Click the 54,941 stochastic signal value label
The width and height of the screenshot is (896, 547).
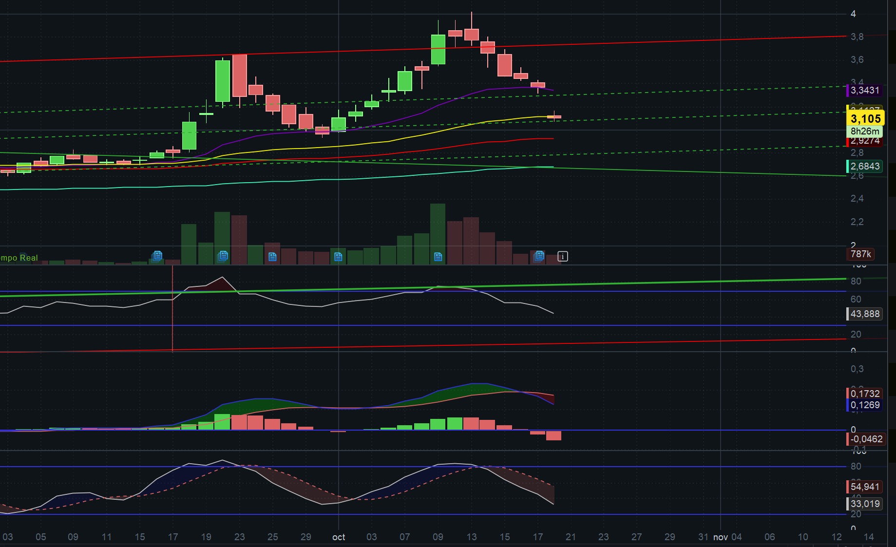pos(865,487)
